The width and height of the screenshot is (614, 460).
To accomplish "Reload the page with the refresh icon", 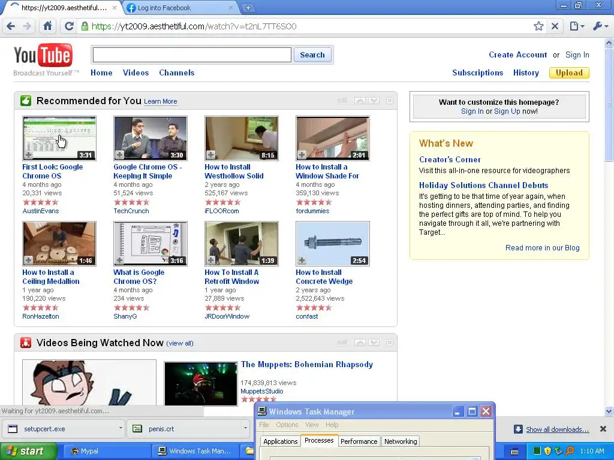I will pos(69,26).
